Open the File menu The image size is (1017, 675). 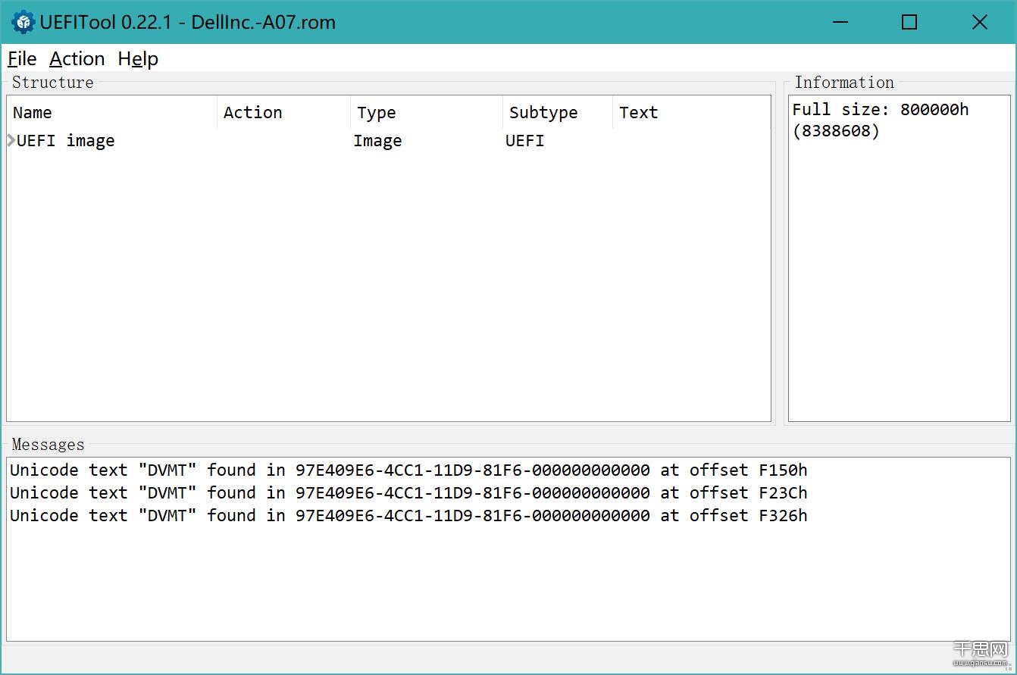(22, 58)
